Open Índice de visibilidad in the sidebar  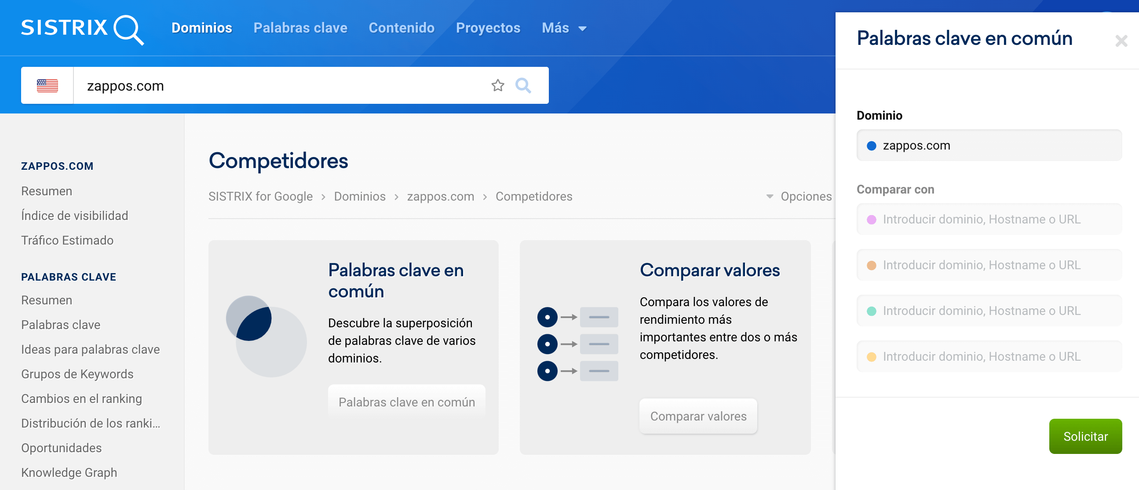click(x=75, y=216)
